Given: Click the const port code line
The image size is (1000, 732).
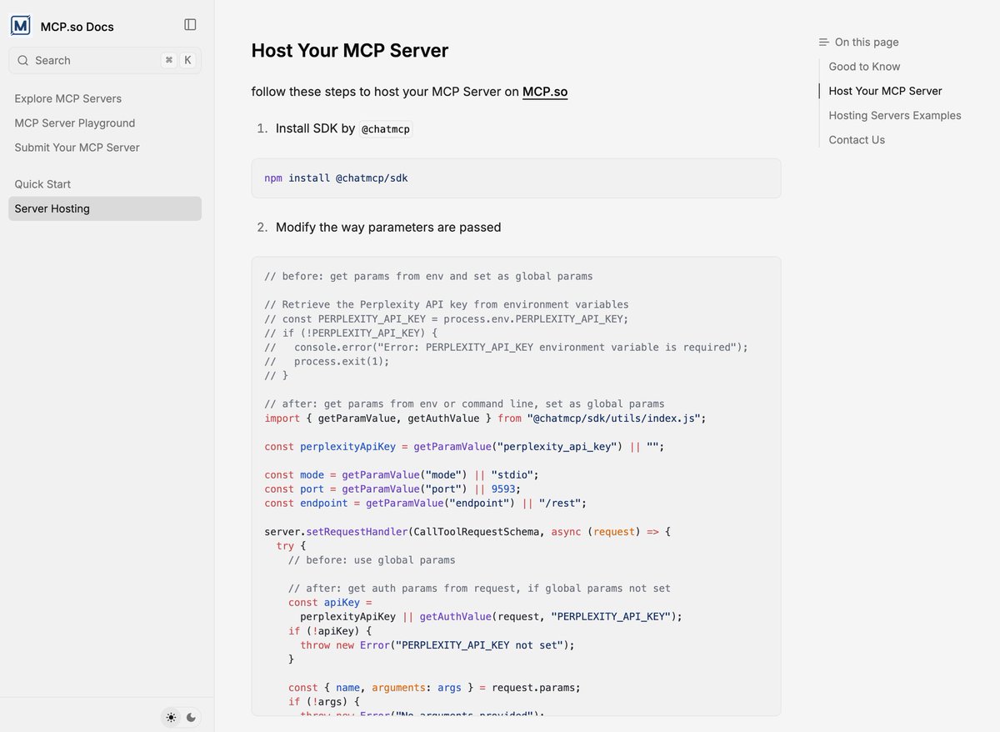Looking at the screenshot, I should [392, 489].
